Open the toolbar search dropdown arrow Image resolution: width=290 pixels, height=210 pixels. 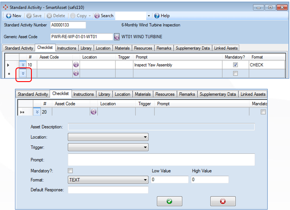point(149,16)
